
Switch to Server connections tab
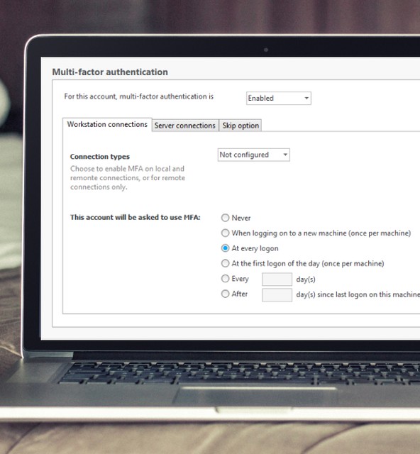pos(185,126)
